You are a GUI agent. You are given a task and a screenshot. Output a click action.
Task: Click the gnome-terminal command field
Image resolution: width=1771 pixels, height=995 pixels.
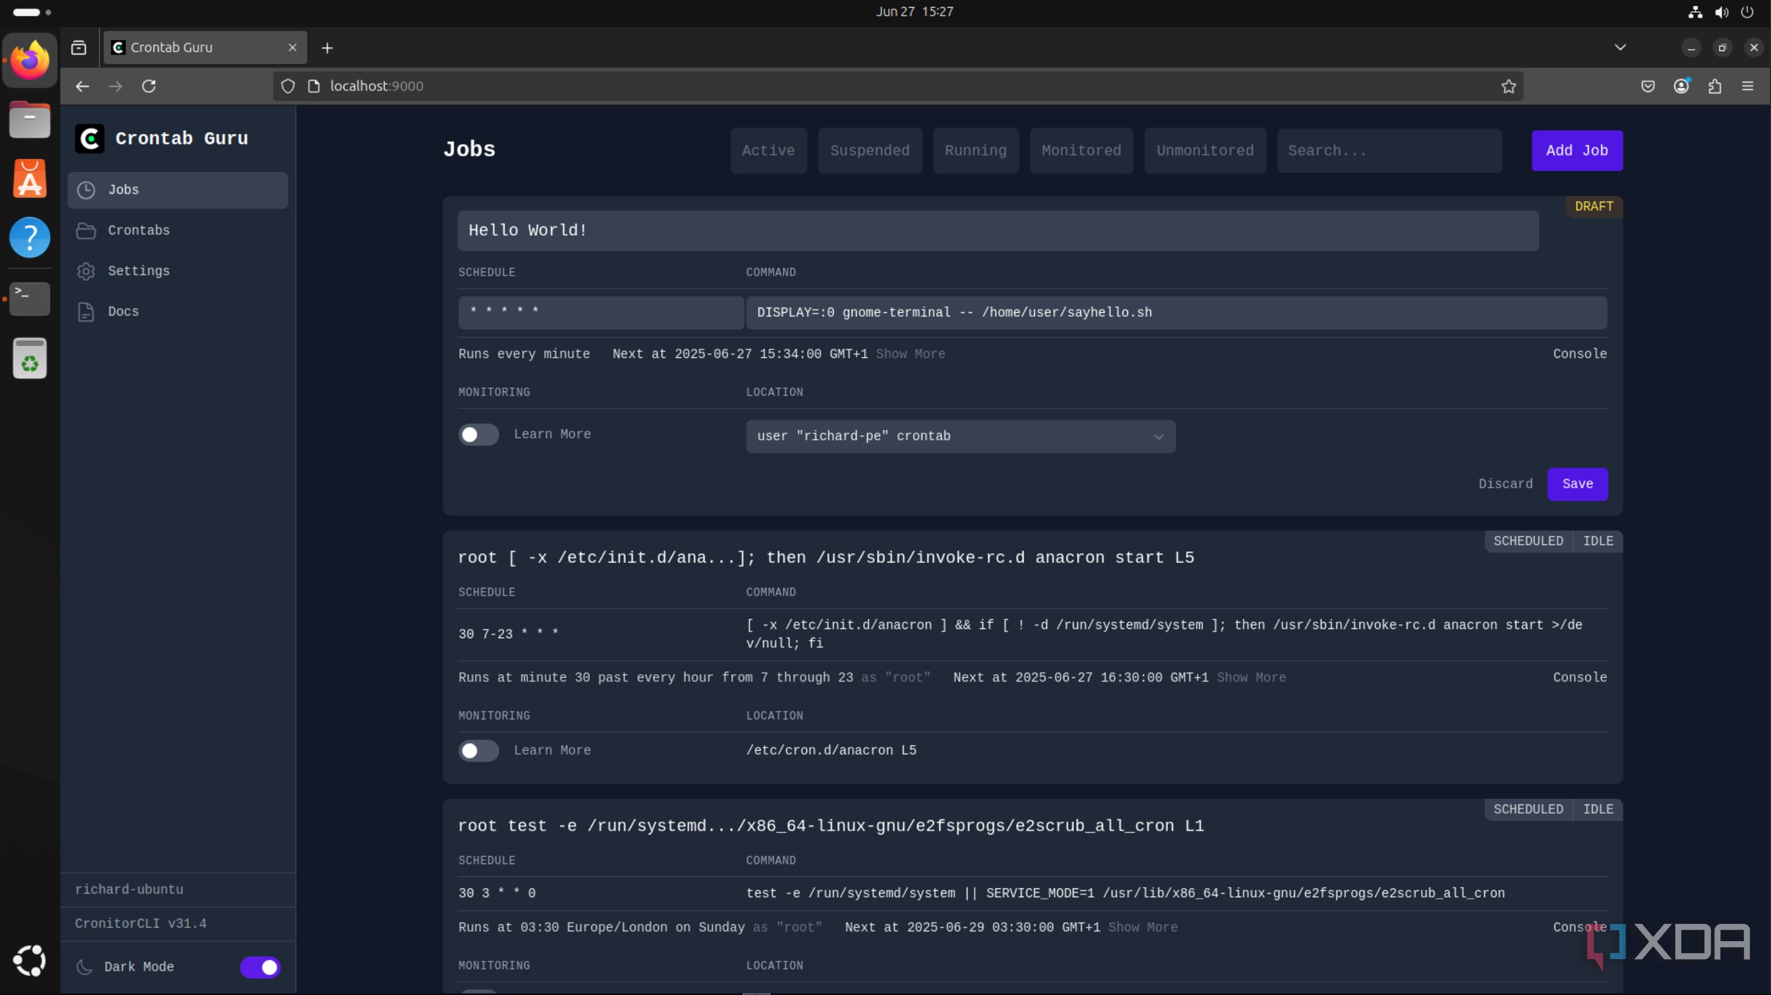pos(1176,313)
